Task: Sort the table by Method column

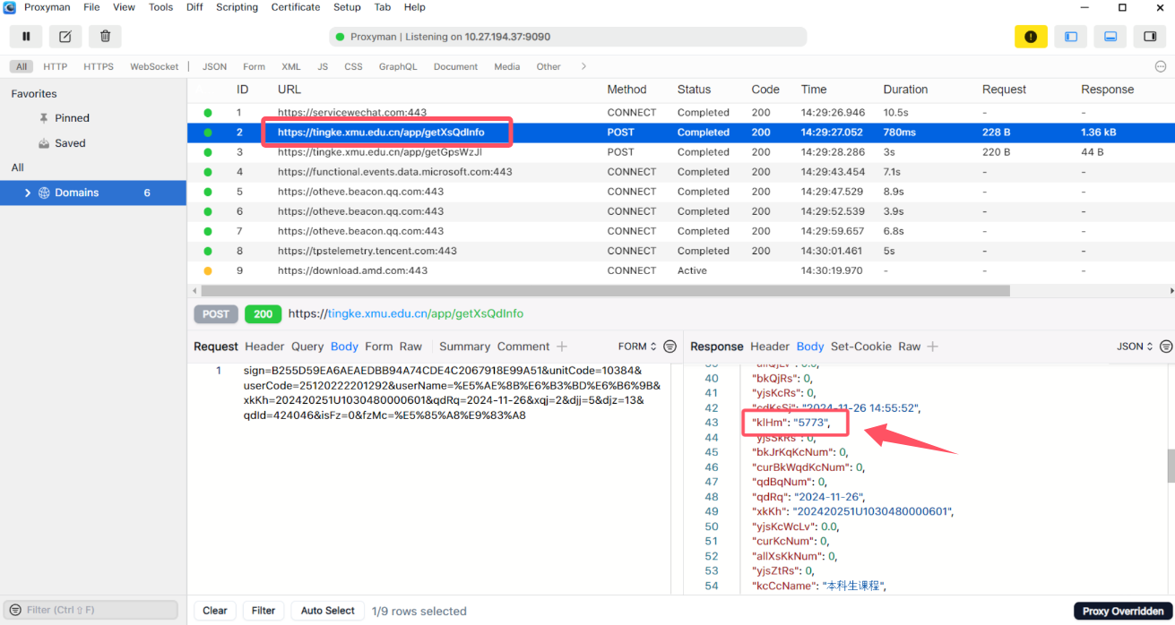Action: [x=626, y=90]
